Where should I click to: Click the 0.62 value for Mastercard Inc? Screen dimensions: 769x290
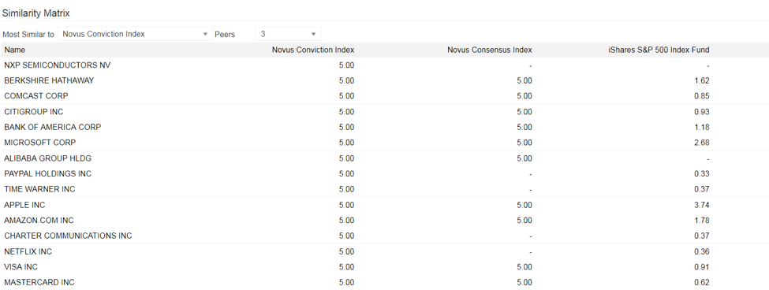[702, 282]
